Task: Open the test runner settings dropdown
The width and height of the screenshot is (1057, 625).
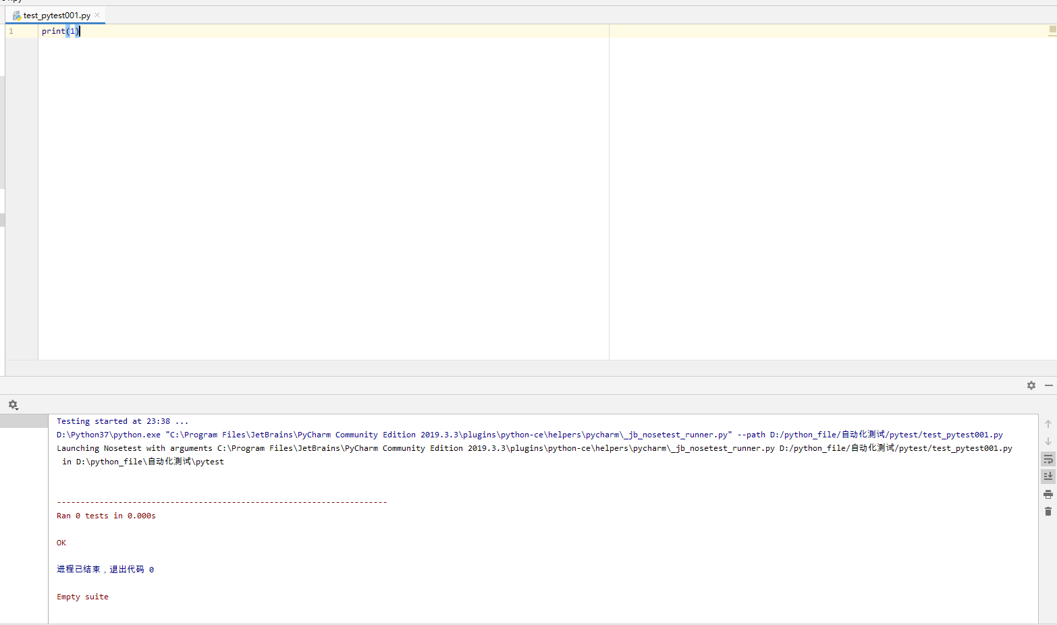Action: tap(13, 405)
